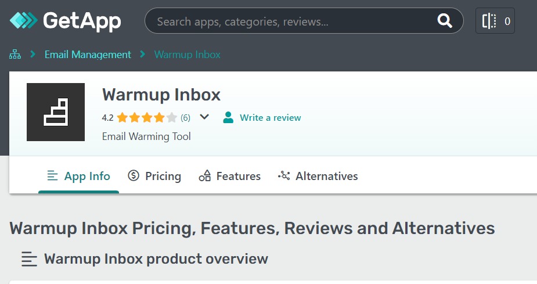Click the App Info lines icon
This screenshot has height=284, width=537.
[x=52, y=176]
